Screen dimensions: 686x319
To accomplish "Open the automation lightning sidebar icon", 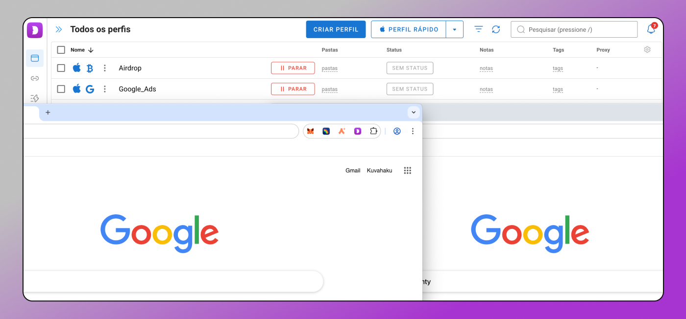I will tap(35, 98).
